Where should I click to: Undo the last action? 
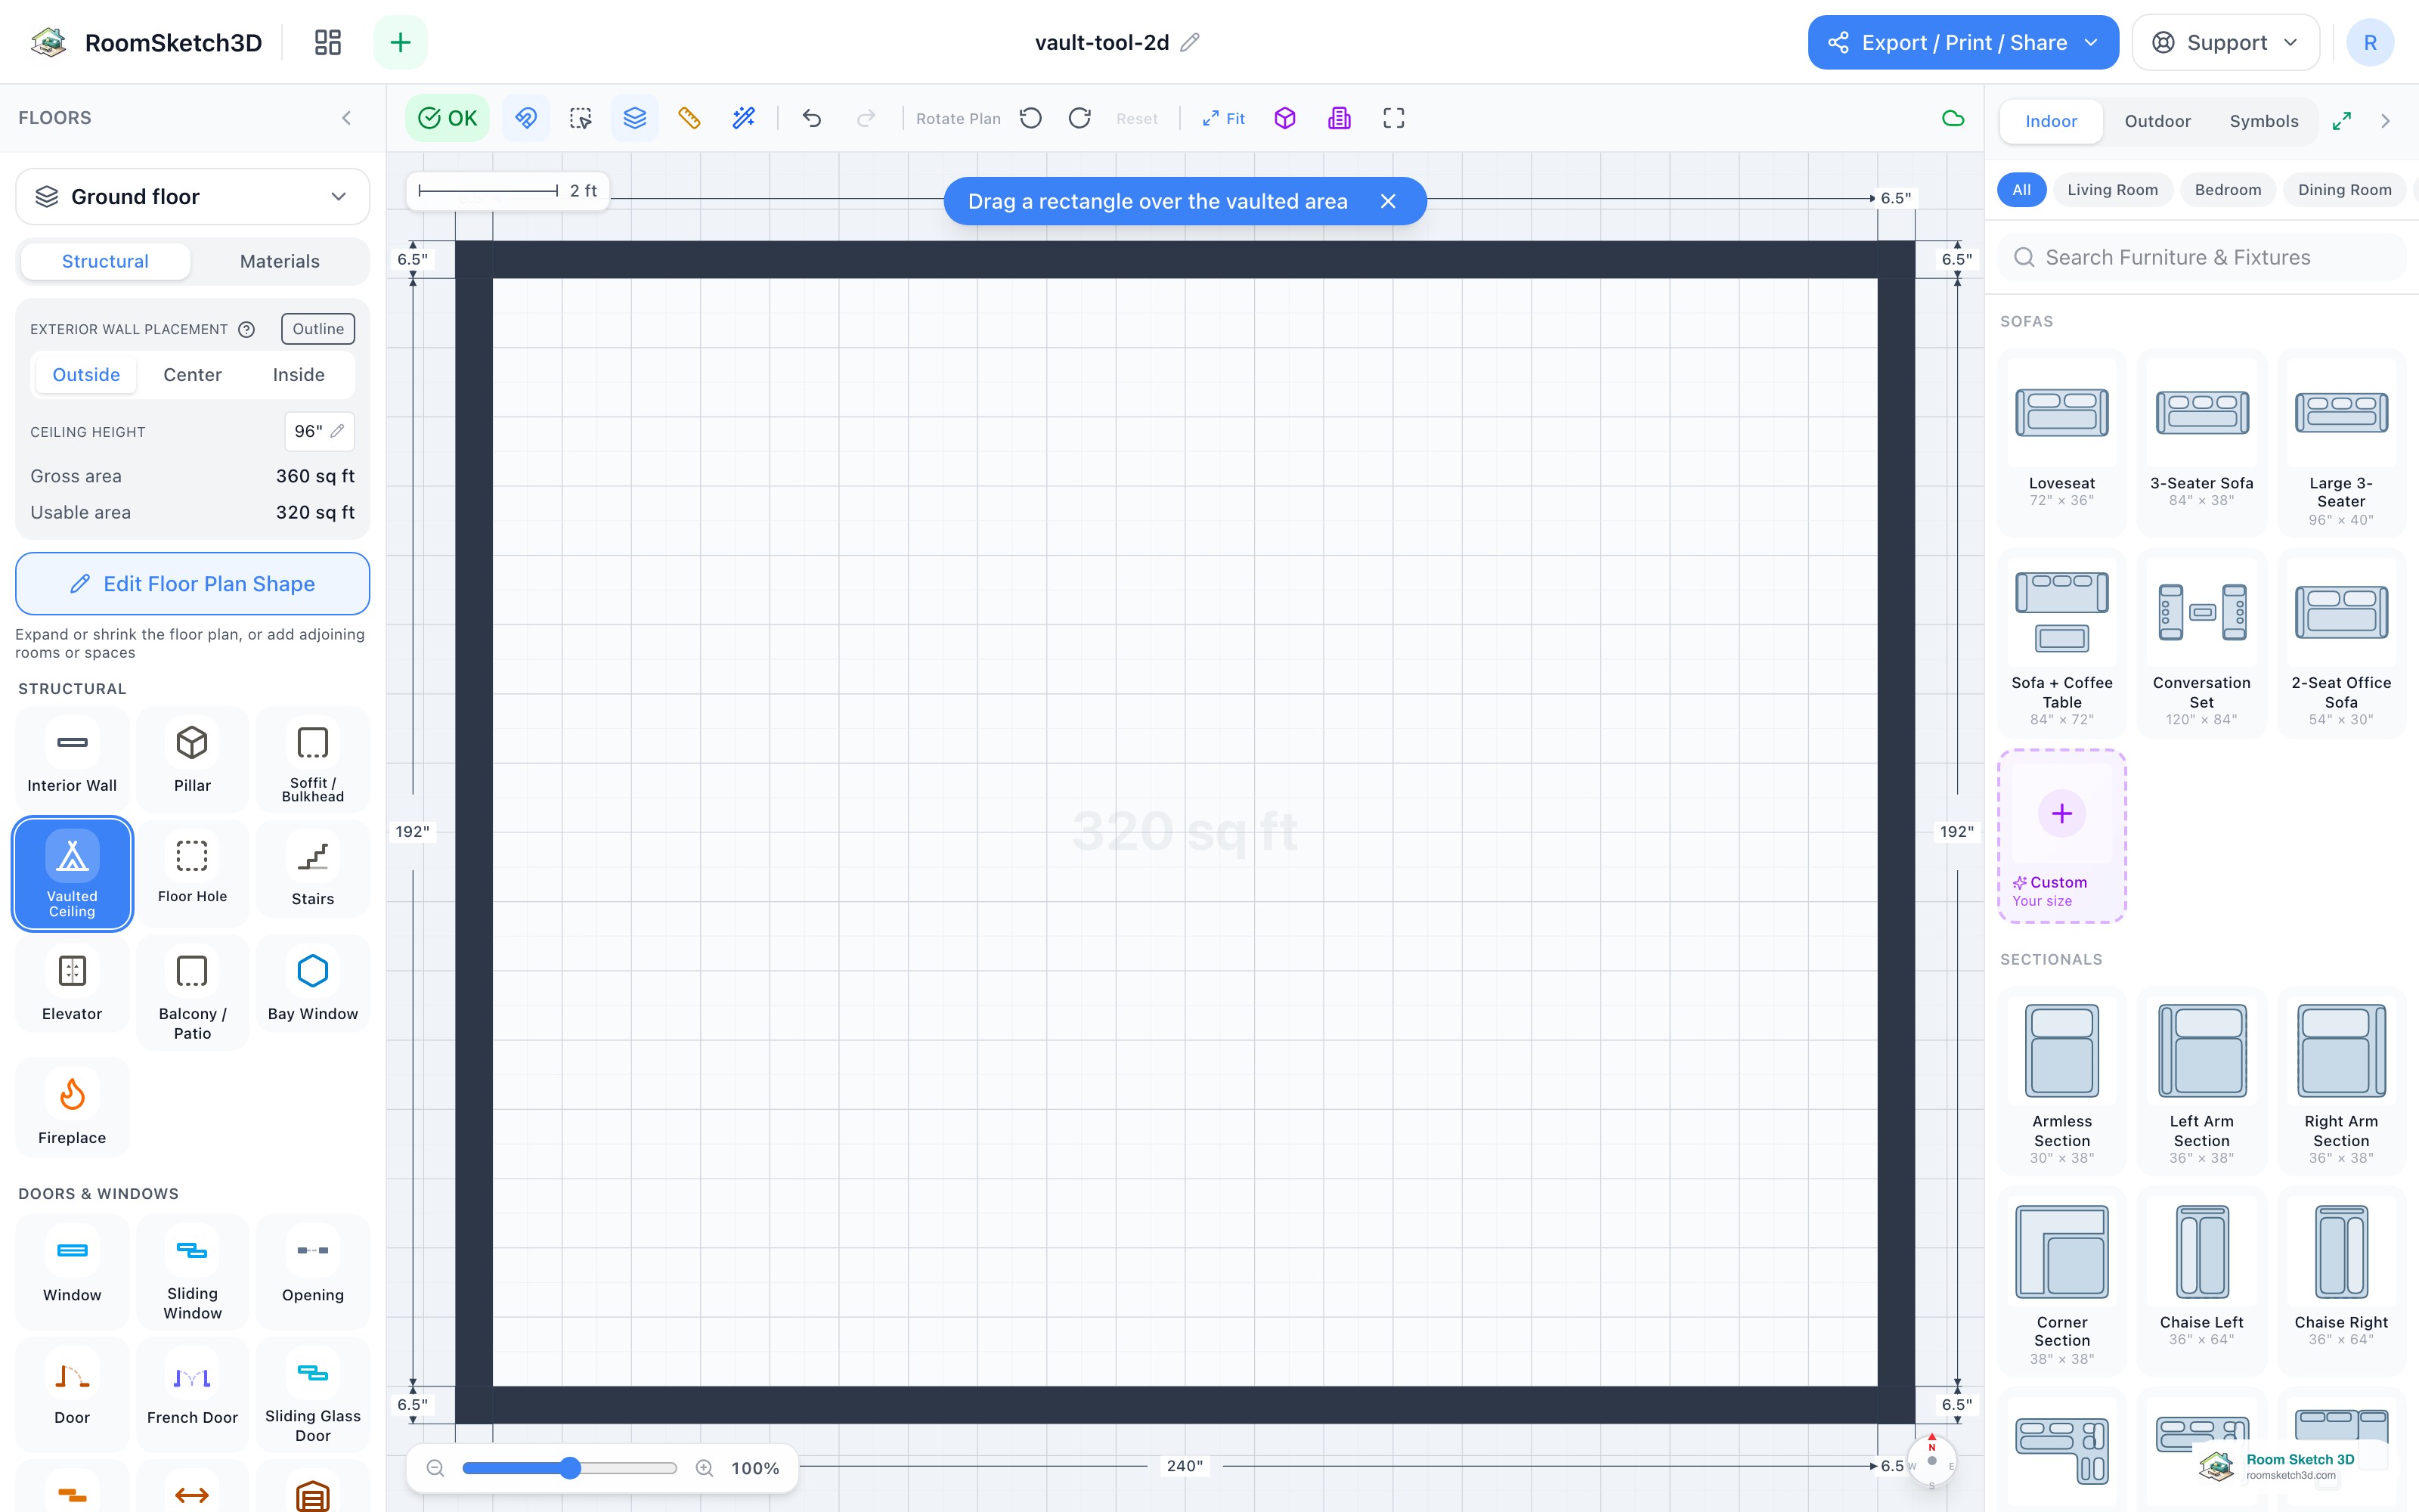click(x=812, y=118)
